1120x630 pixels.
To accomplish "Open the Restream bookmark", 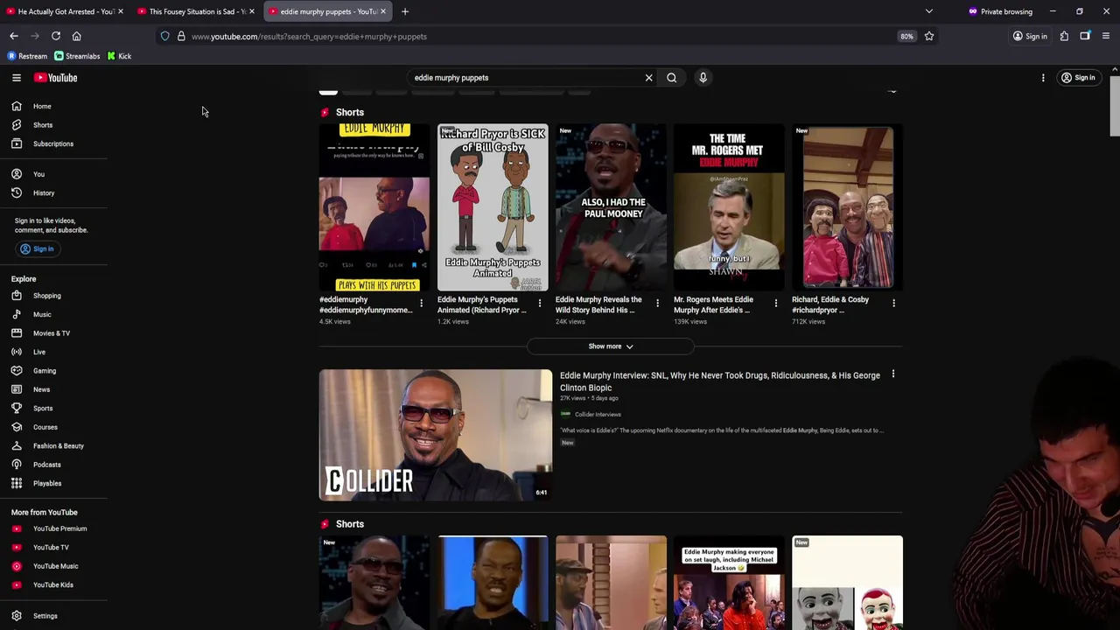I will point(27,56).
